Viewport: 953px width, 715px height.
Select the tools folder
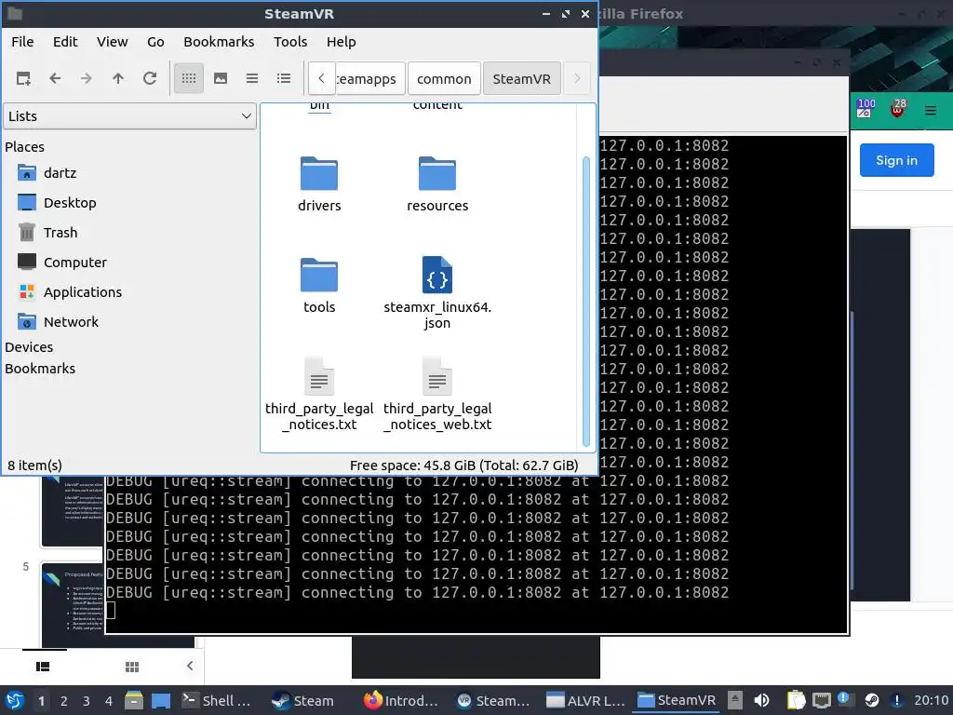tap(319, 286)
